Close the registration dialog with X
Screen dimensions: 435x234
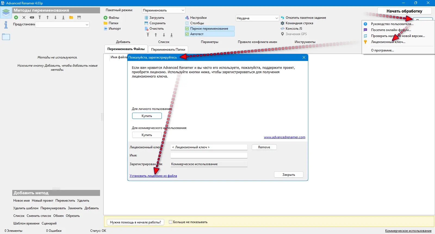click(304, 57)
